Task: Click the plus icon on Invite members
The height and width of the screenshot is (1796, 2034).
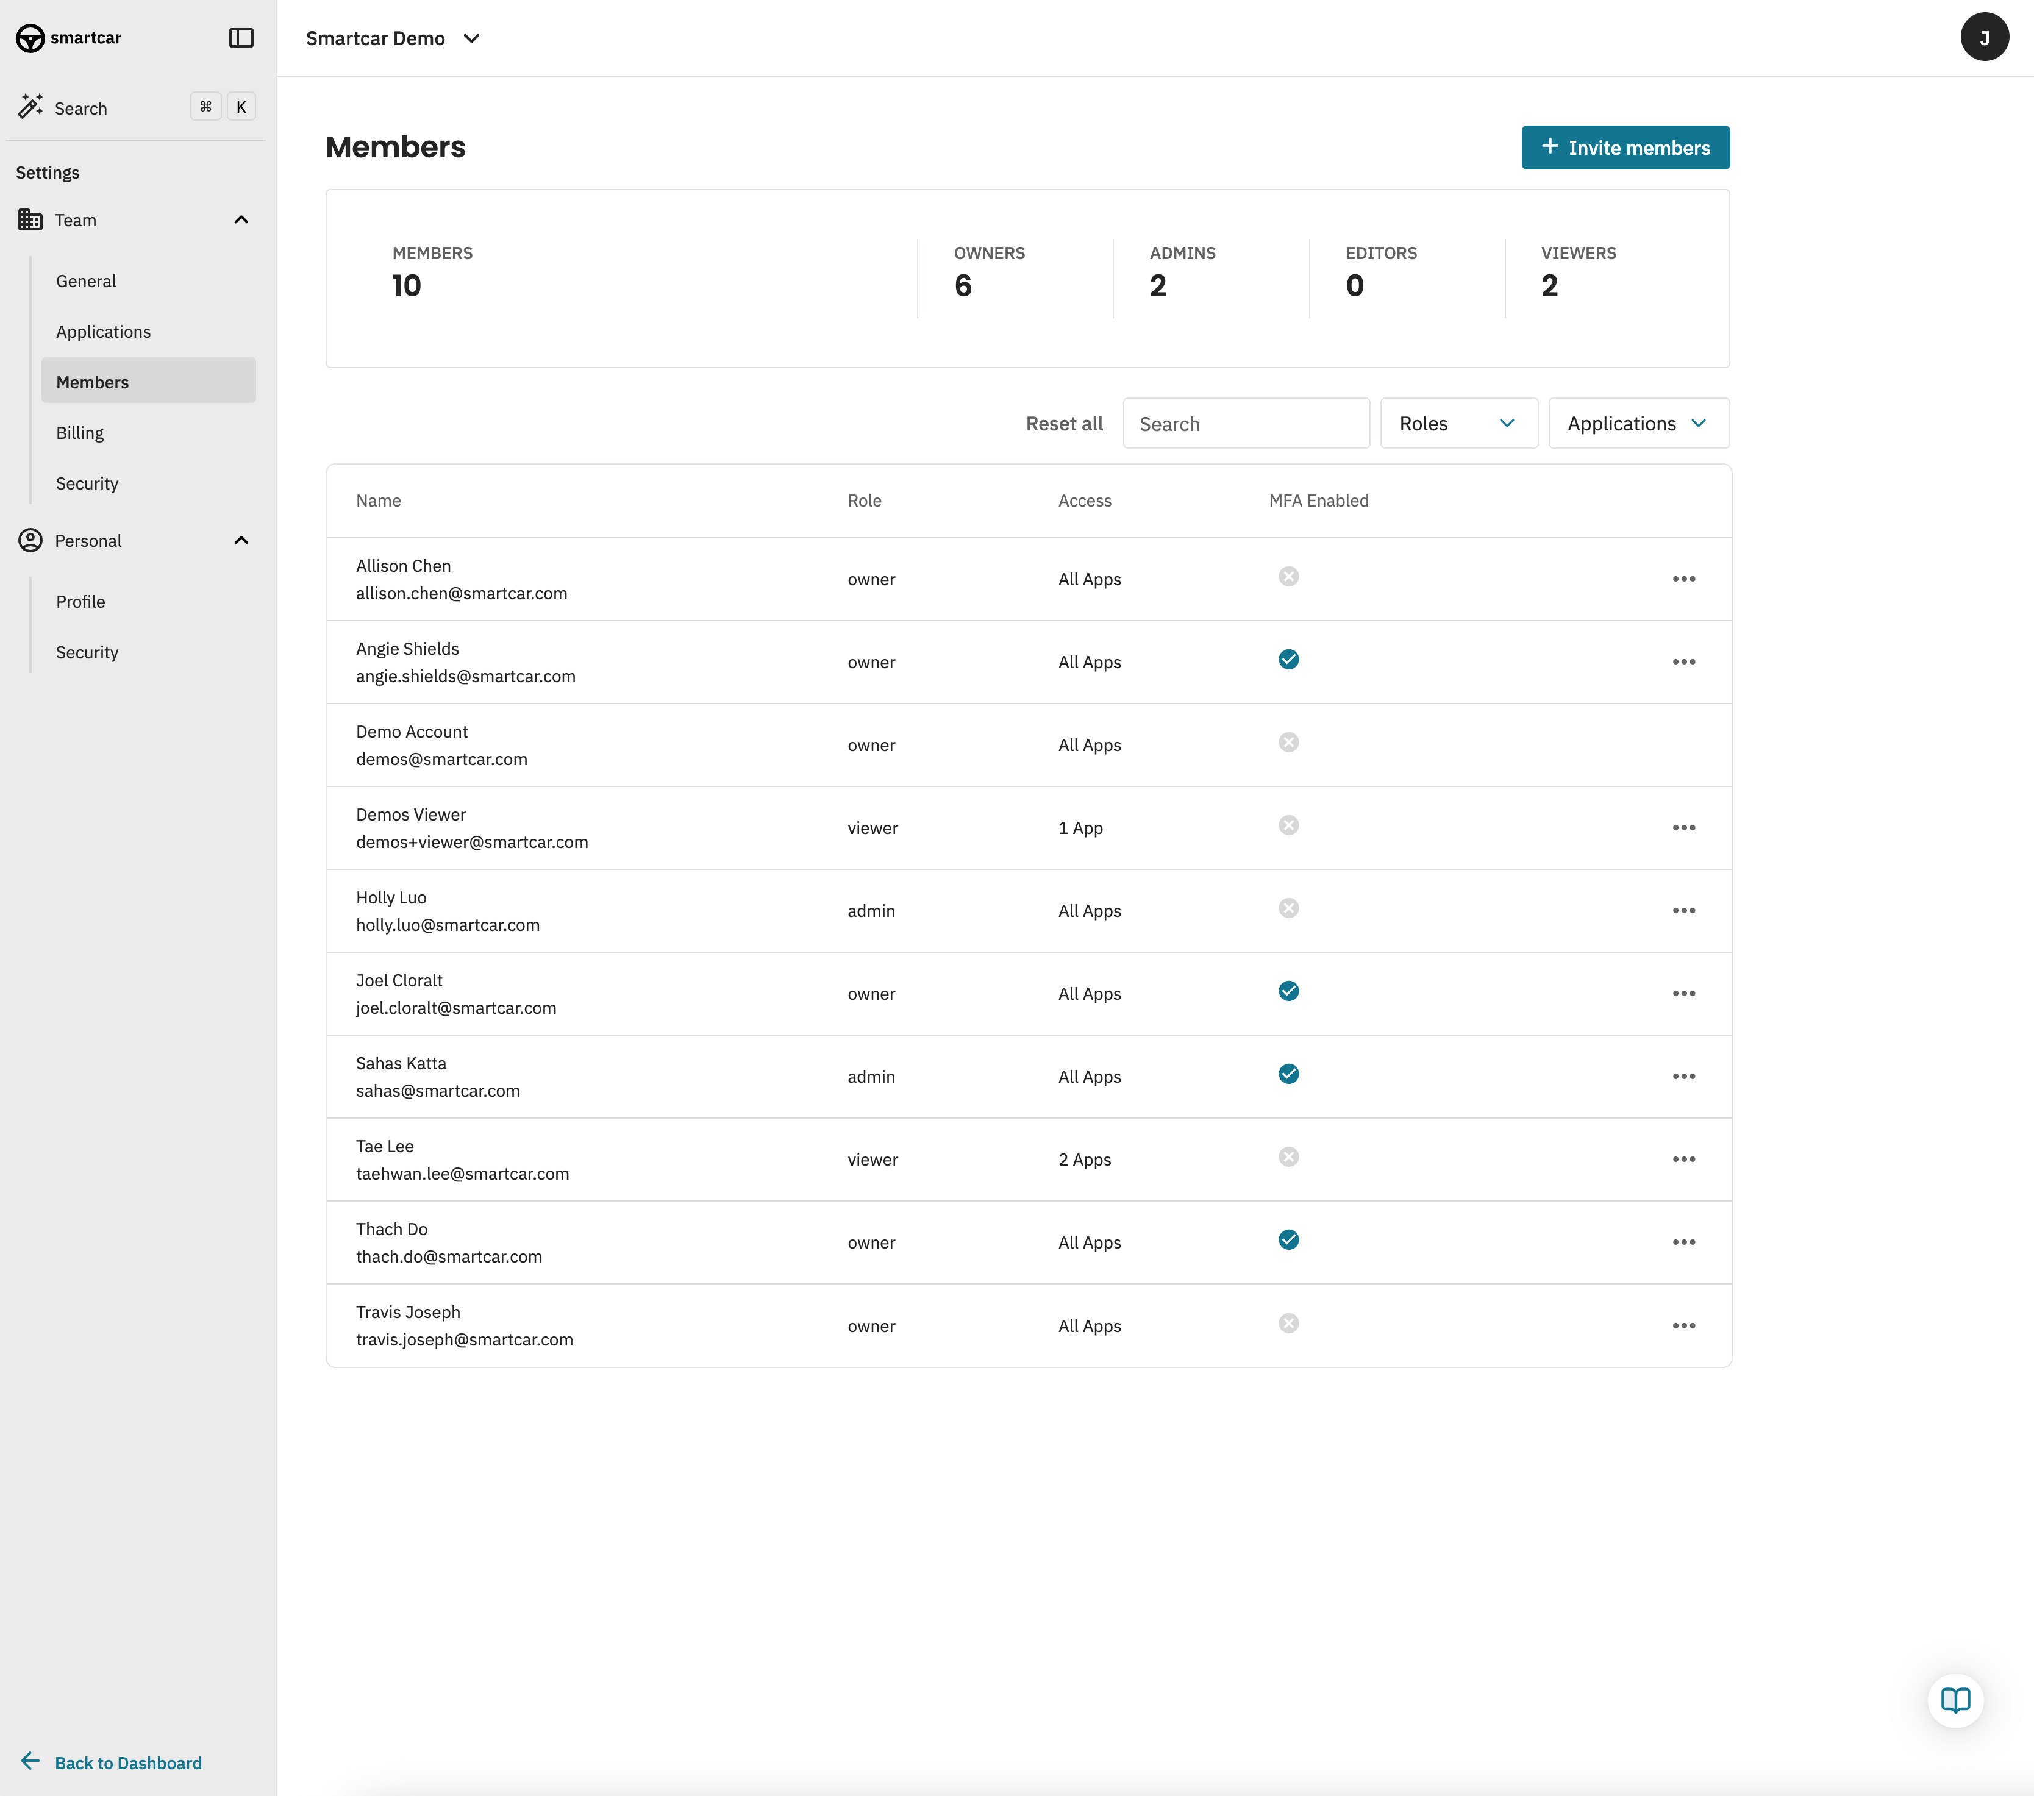Action: tap(1549, 146)
